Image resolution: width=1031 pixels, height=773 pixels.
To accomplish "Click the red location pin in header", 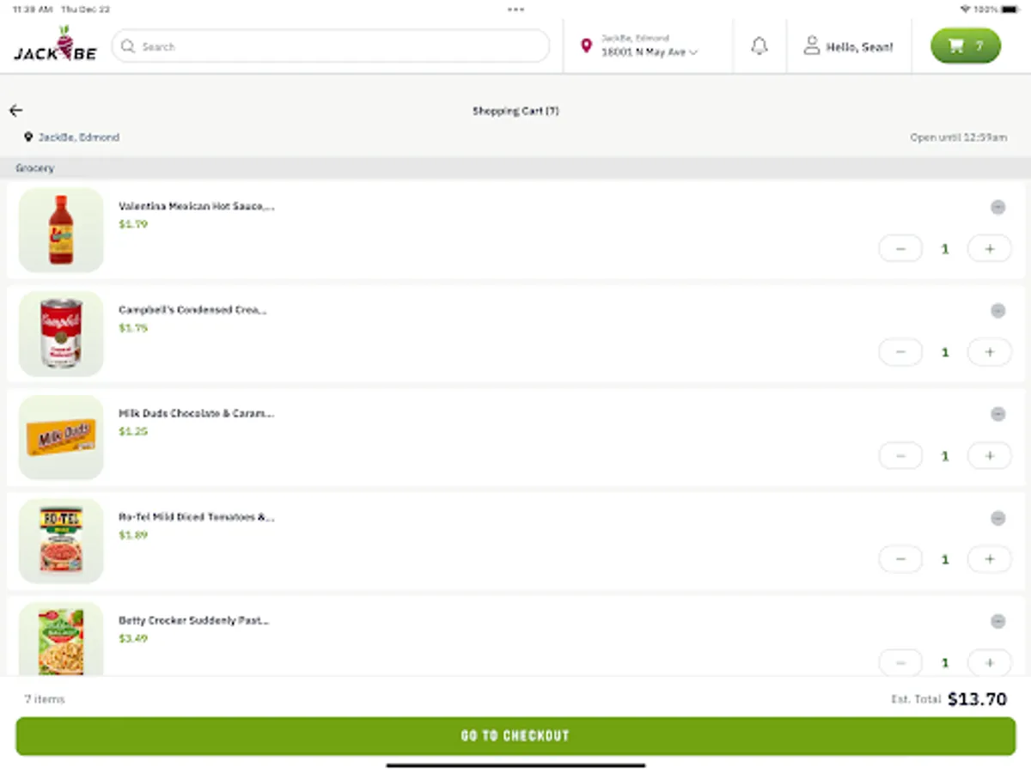I will click(x=586, y=46).
